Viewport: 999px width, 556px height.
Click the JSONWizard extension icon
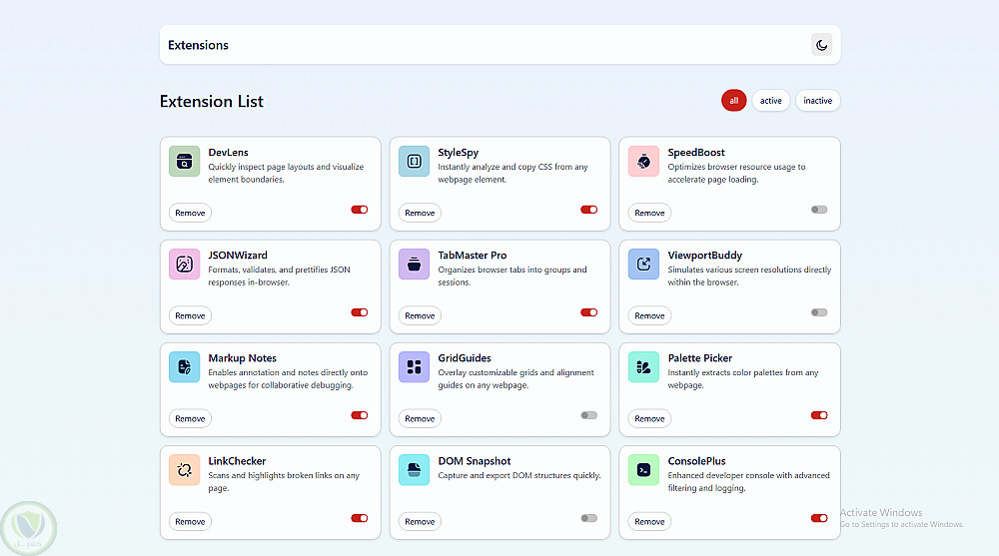coord(185,265)
